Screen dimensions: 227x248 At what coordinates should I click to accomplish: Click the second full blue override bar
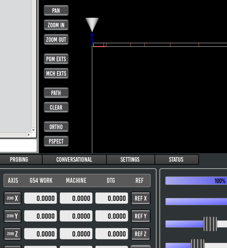pyautogui.click(x=196, y=202)
